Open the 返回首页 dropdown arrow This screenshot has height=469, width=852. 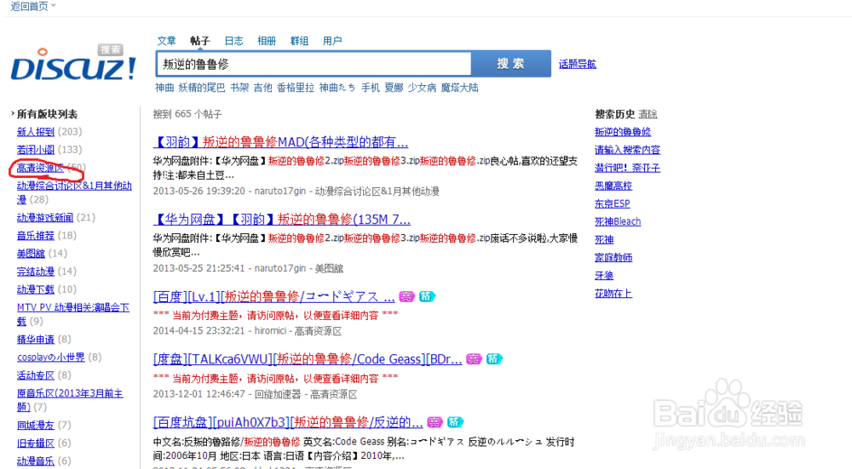(53, 6)
